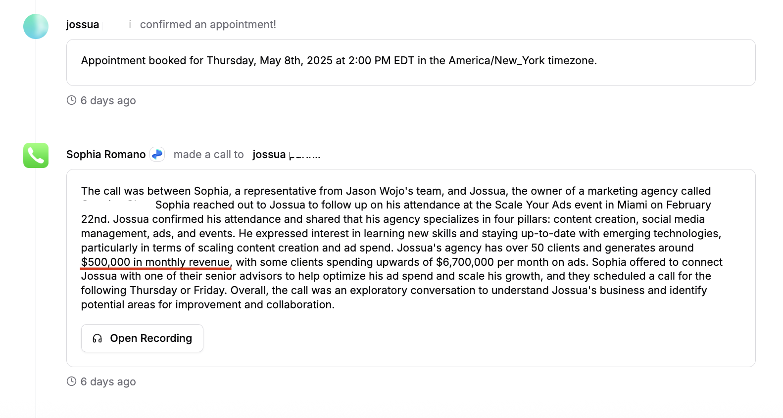Click the '6 days ago' timestamp under the call
The width and height of the screenshot is (783, 418).
tap(108, 381)
